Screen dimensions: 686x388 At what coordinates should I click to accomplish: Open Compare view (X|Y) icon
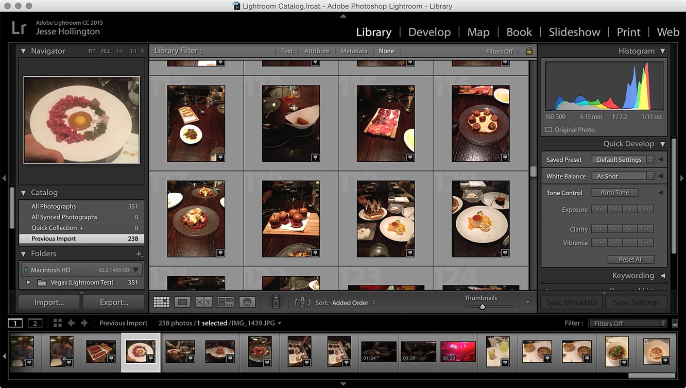[203, 302]
